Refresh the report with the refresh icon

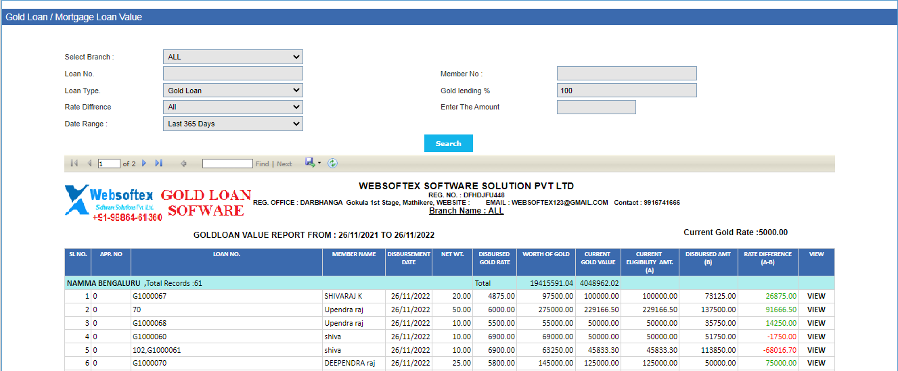(x=332, y=164)
